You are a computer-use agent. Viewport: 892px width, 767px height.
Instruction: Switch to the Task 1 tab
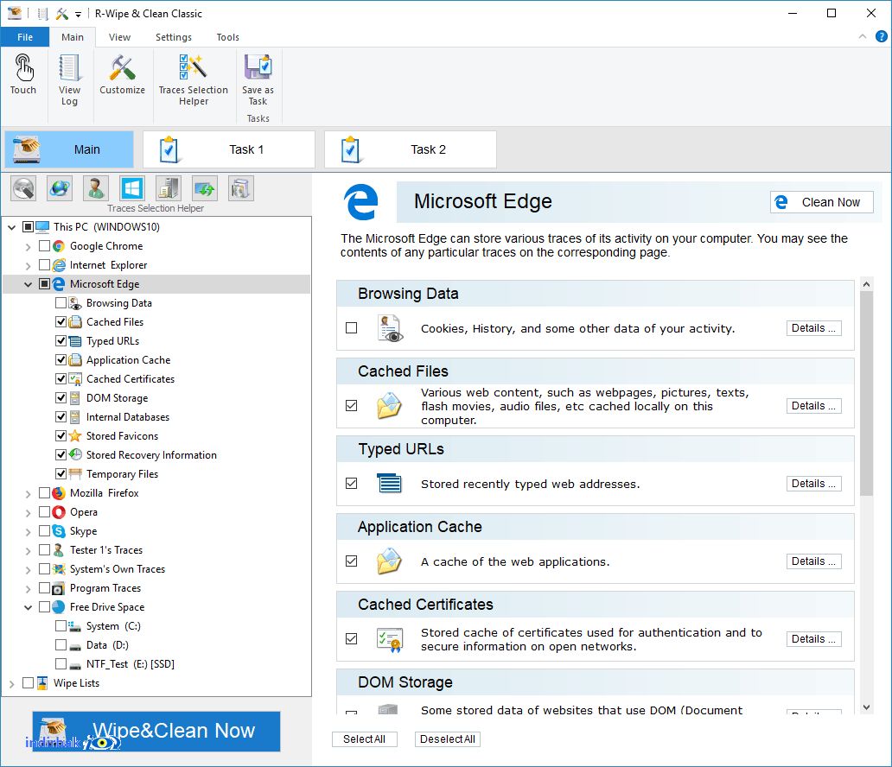click(229, 149)
